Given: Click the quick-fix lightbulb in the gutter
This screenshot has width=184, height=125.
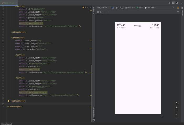Looking at the screenshot, I should click(x=8, y=101).
